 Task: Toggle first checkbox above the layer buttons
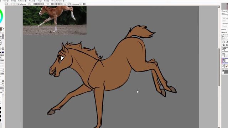click(222, 35)
